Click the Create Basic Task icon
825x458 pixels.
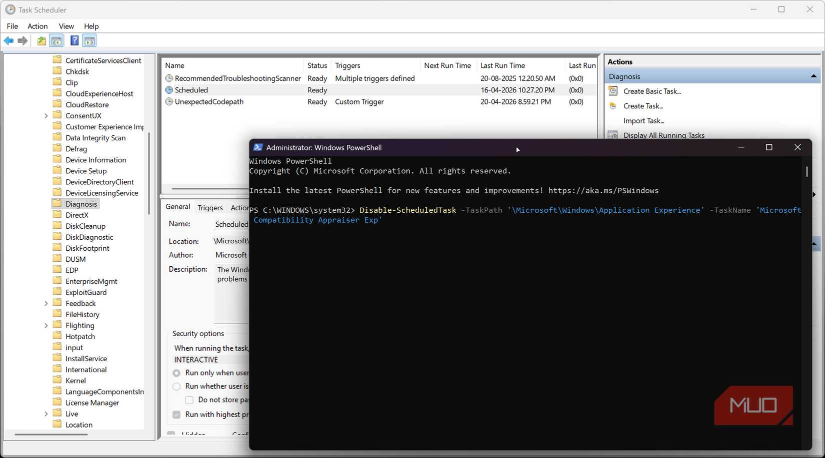[x=613, y=91]
